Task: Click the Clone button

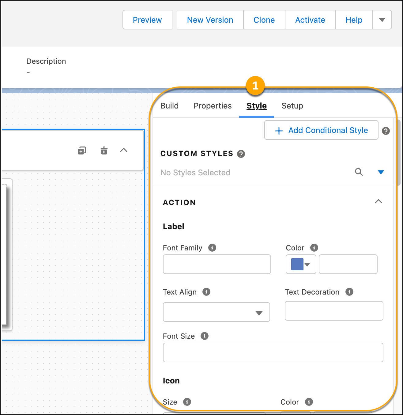Action: coord(264,20)
